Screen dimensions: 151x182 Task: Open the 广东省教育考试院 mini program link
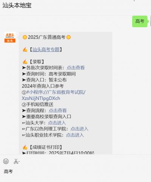[56, 92]
